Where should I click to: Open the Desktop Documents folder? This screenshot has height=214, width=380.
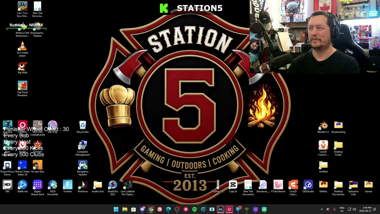(x=338, y=188)
